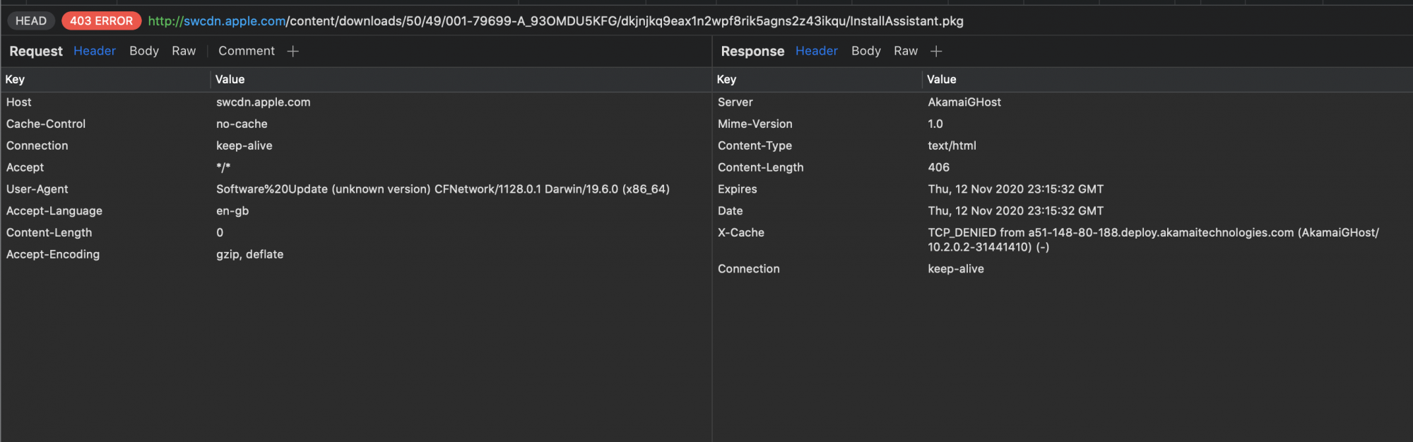Show the Request Raw view
The image size is (1413, 442).
tap(184, 51)
